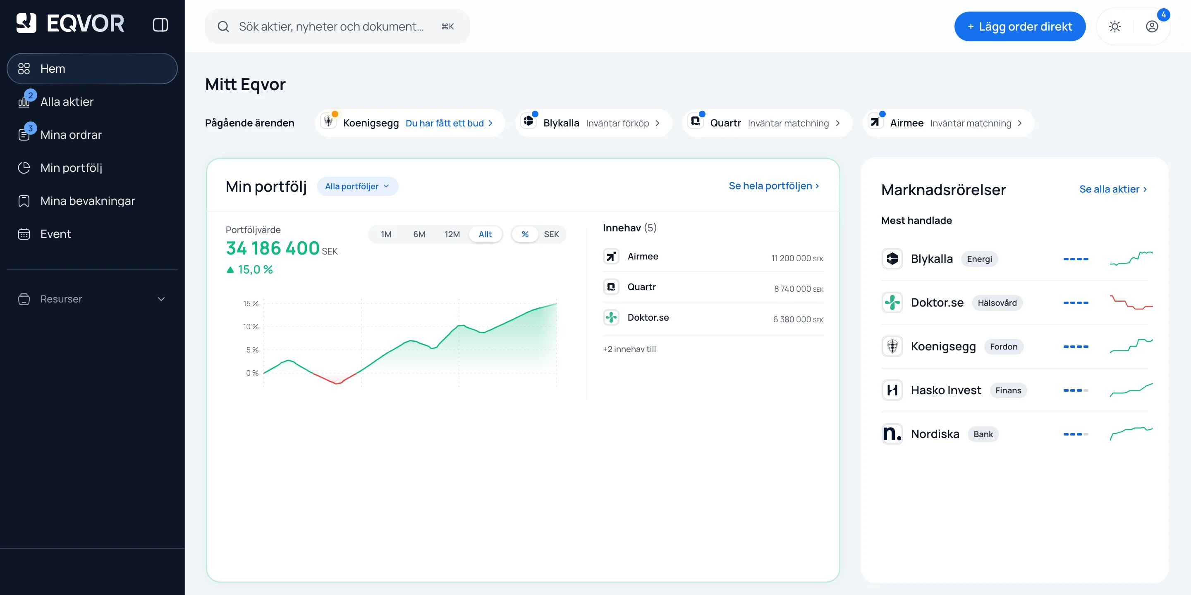Click the Energi tag next to Blykalla
The image size is (1191, 595).
coord(979,259)
